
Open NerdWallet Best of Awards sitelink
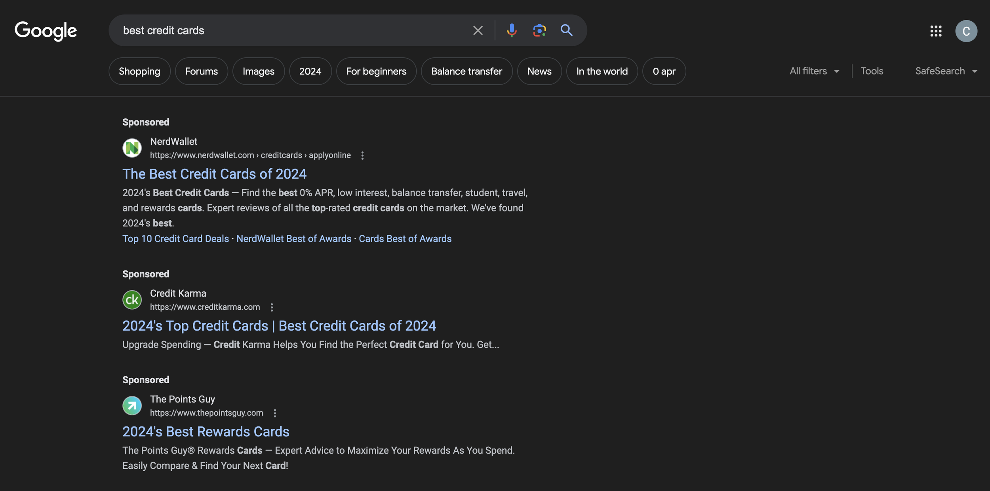tap(294, 239)
